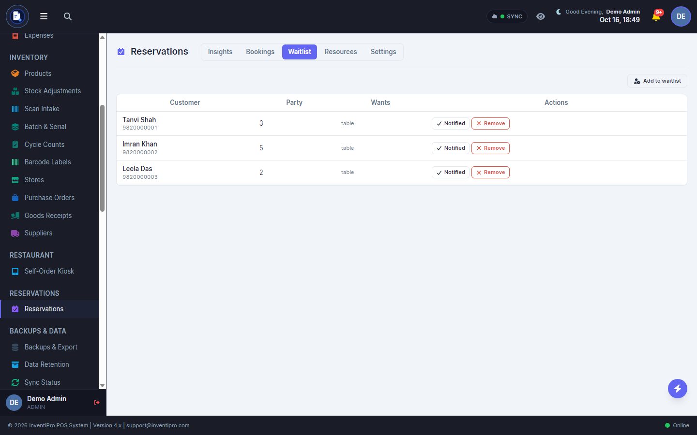Click the support@inventipro.com footer link
Image resolution: width=697 pixels, height=435 pixels.
click(158, 425)
